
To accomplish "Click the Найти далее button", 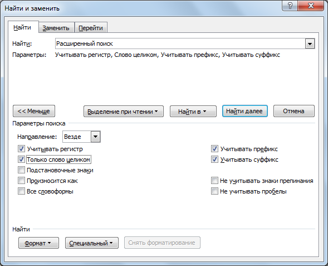I will pos(244,111).
